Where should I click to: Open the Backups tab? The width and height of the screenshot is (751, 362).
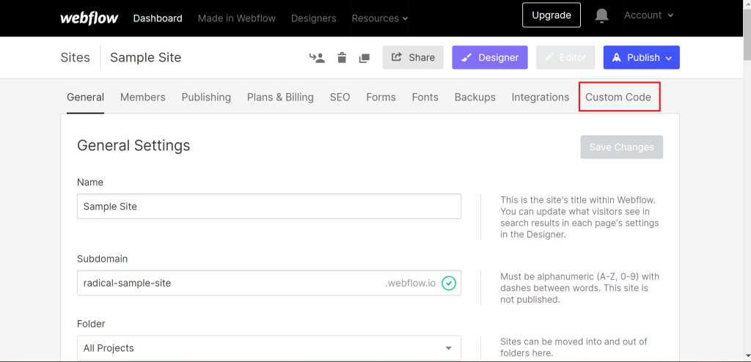(x=475, y=97)
